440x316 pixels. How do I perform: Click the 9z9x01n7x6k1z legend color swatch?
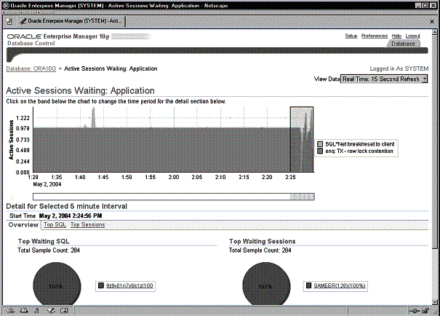click(x=101, y=285)
